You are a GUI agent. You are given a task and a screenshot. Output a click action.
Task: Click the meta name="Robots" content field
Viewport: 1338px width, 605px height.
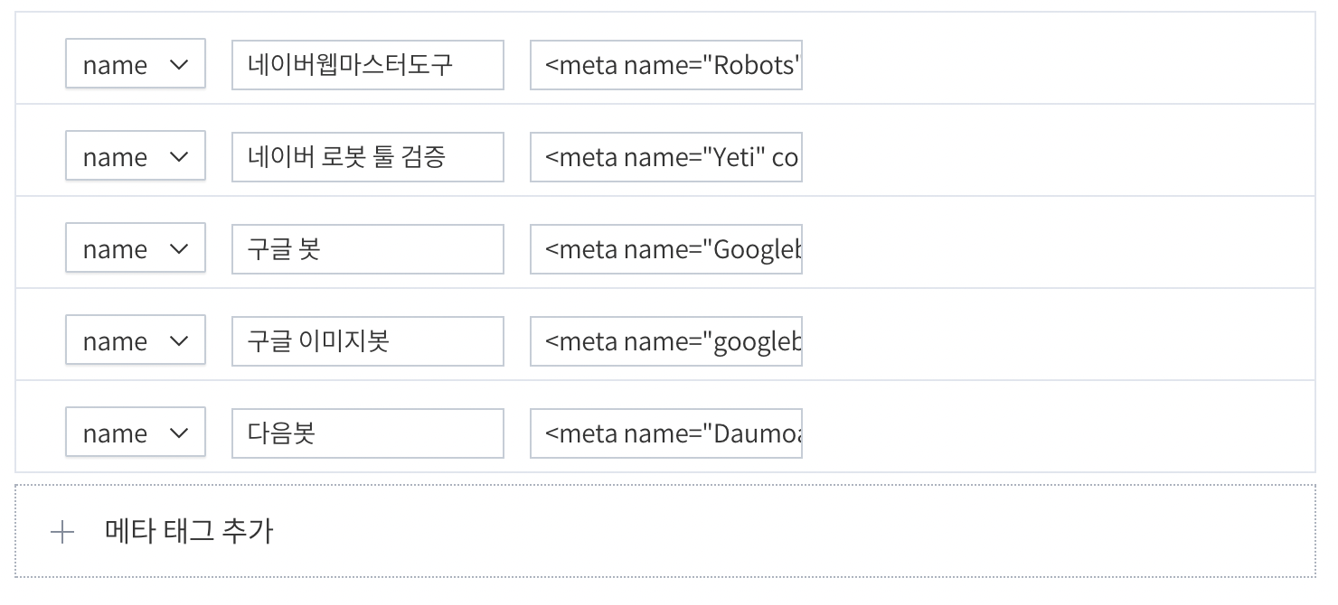665,65
